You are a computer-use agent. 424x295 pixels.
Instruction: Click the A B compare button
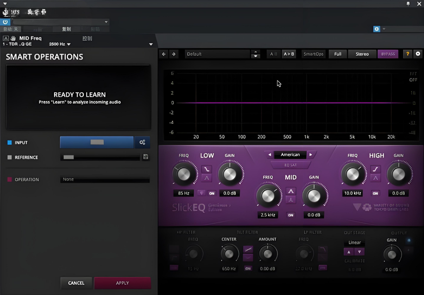point(273,54)
